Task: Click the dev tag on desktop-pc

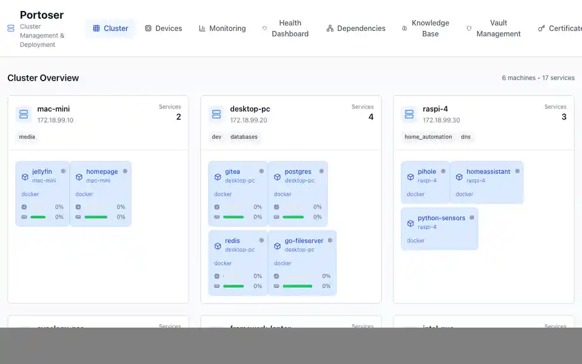Action: [216, 136]
